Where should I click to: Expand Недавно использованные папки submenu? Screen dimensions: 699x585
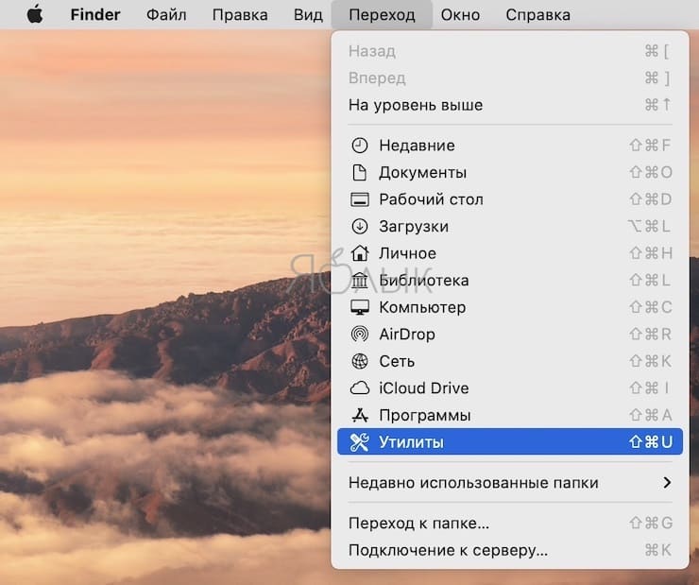[x=510, y=482]
